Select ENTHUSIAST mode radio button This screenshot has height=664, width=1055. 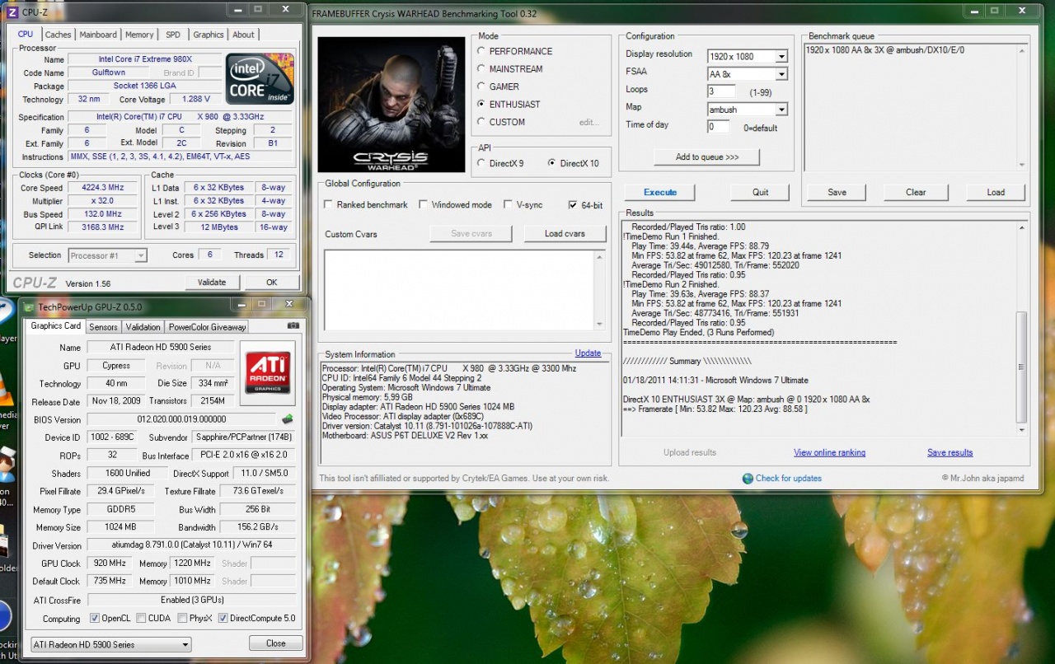[x=481, y=105]
